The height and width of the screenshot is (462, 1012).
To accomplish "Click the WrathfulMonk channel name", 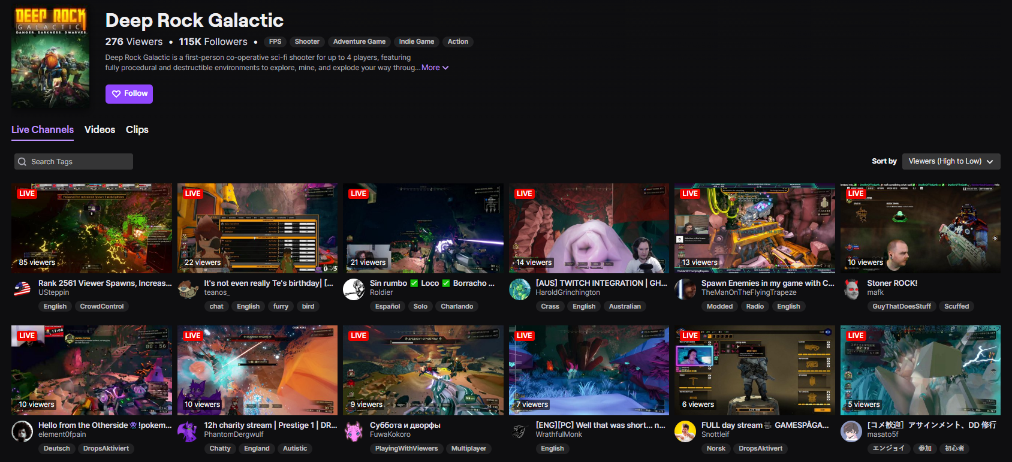I will tap(559, 434).
